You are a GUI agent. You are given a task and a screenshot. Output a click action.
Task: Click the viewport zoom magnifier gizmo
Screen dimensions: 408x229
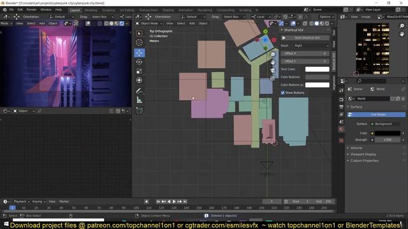(272, 54)
